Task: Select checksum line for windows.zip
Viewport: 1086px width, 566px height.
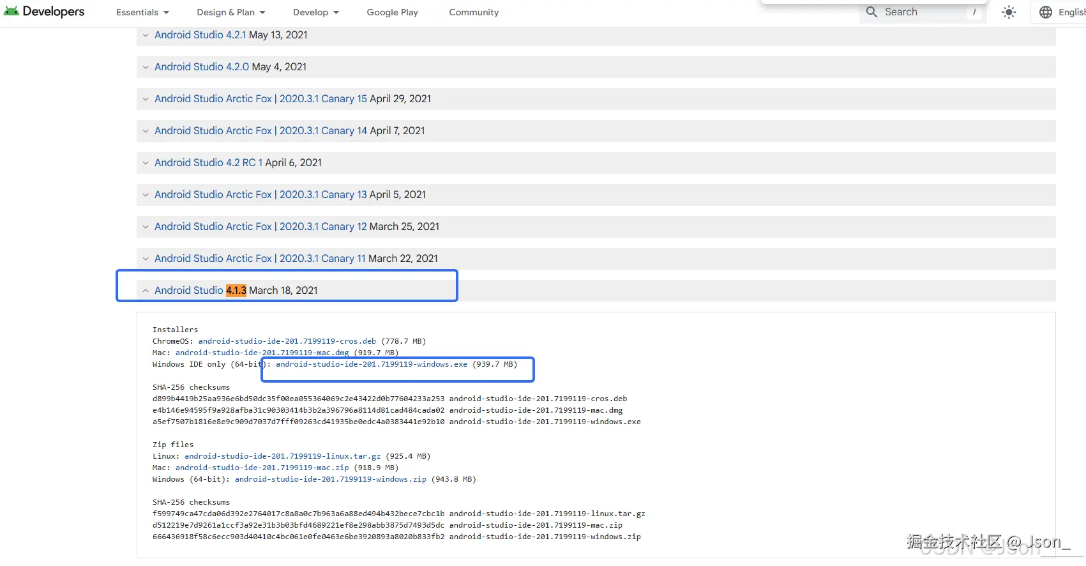Action: point(396,537)
